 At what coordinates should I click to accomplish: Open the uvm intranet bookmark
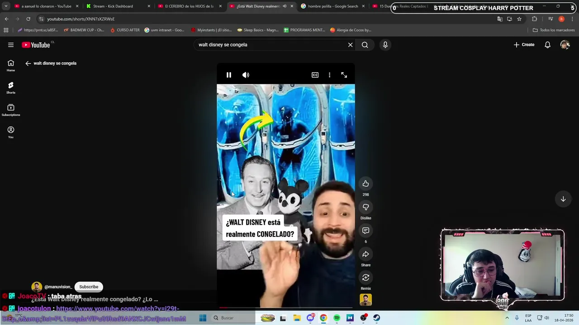click(x=164, y=30)
